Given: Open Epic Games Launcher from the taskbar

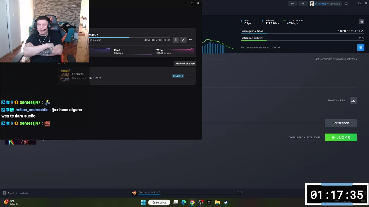Looking at the screenshot, I should pyautogui.click(x=209, y=202).
